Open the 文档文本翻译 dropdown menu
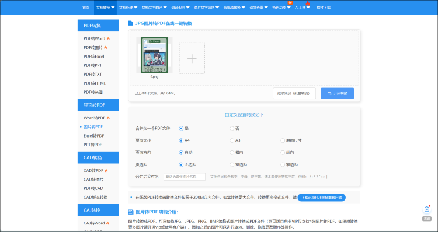 coord(154,8)
